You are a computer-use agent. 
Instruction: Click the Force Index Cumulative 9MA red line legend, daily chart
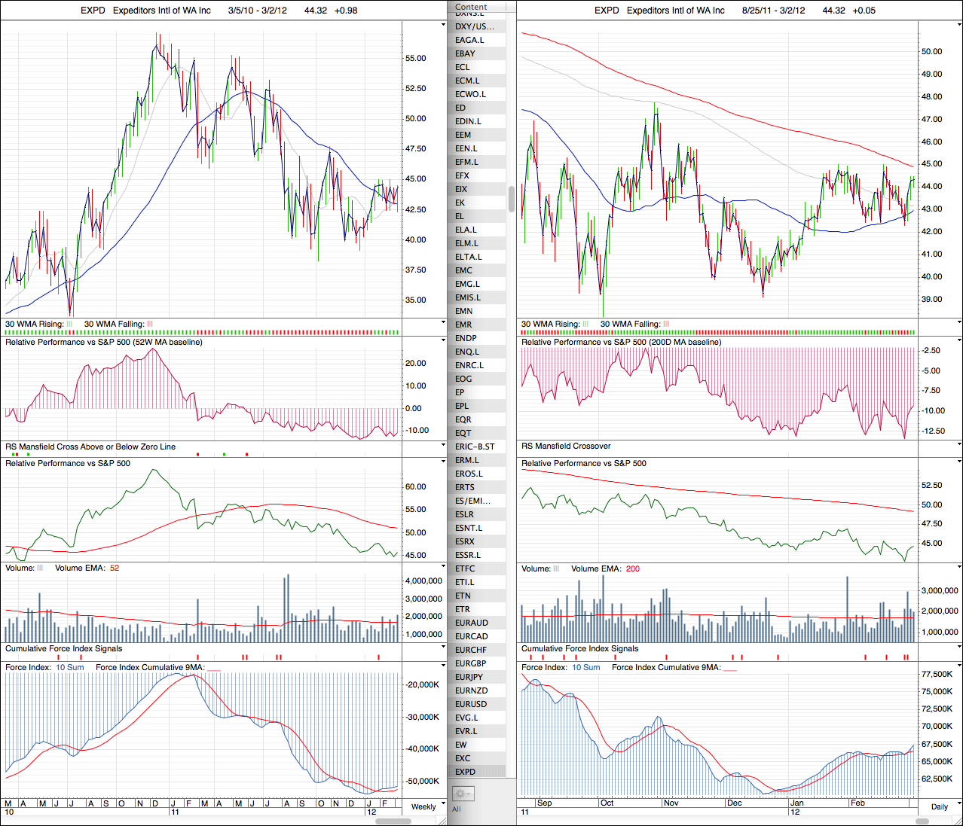pos(729,668)
